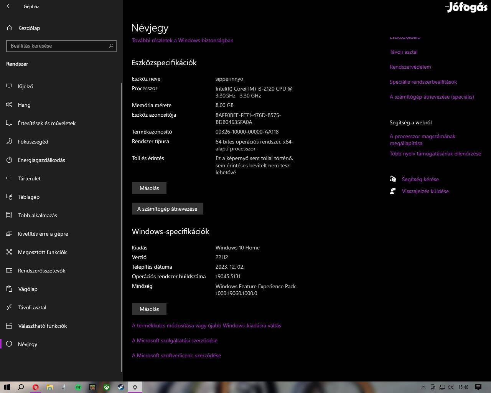
Task: Open File Explorer from the taskbar
Action: tap(49, 387)
